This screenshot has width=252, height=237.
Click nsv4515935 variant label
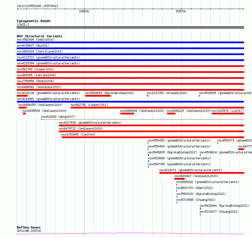pos(225,93)
